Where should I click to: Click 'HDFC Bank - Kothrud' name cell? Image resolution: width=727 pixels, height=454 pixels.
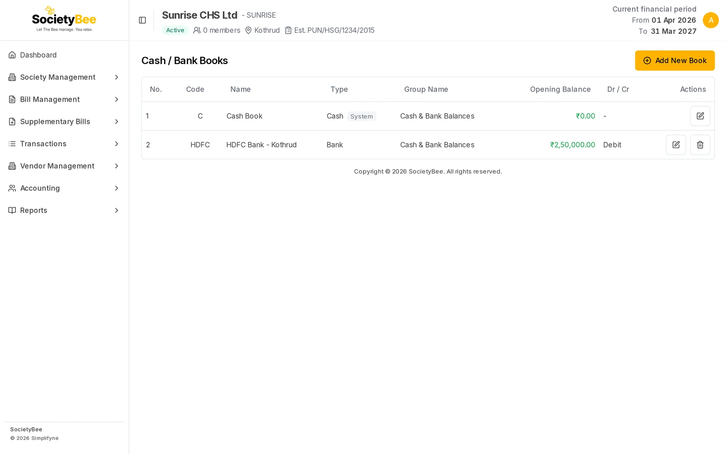(x=261, y=145)
